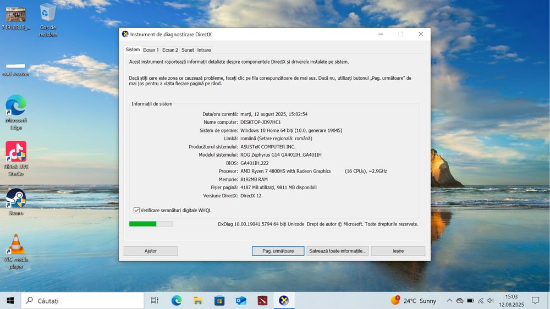Click the BIOS value GA401IH.222
The width and height of the screenshot is (550, 309).
[254, 163]
